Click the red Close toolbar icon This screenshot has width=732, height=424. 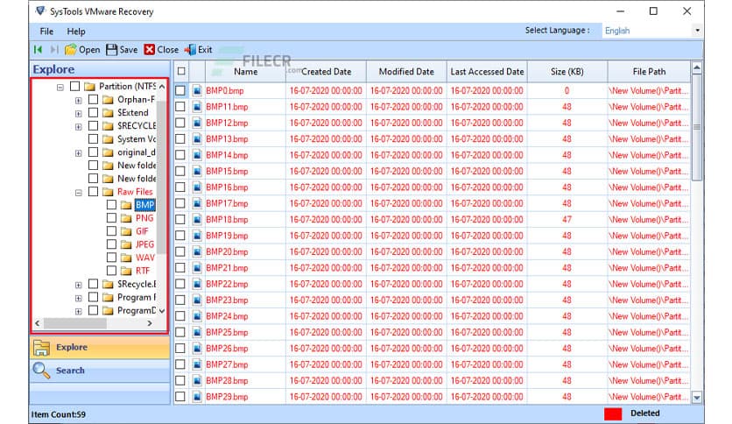pos(150,50)
